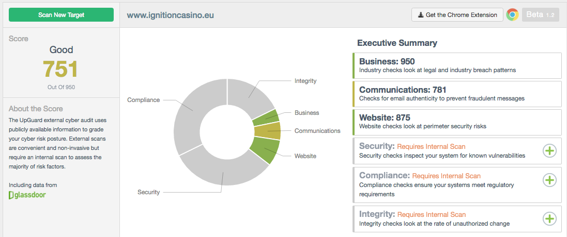
Task: Click the About the Score heading
Action: click(36, 108)
